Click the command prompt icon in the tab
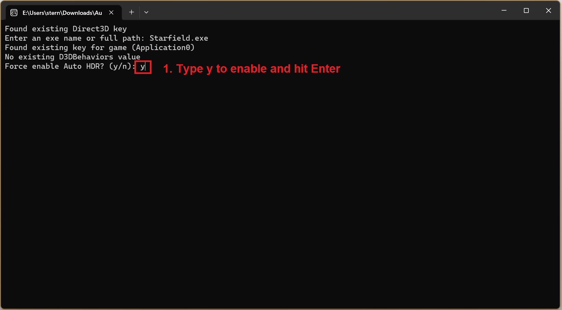 click(14, 13)
